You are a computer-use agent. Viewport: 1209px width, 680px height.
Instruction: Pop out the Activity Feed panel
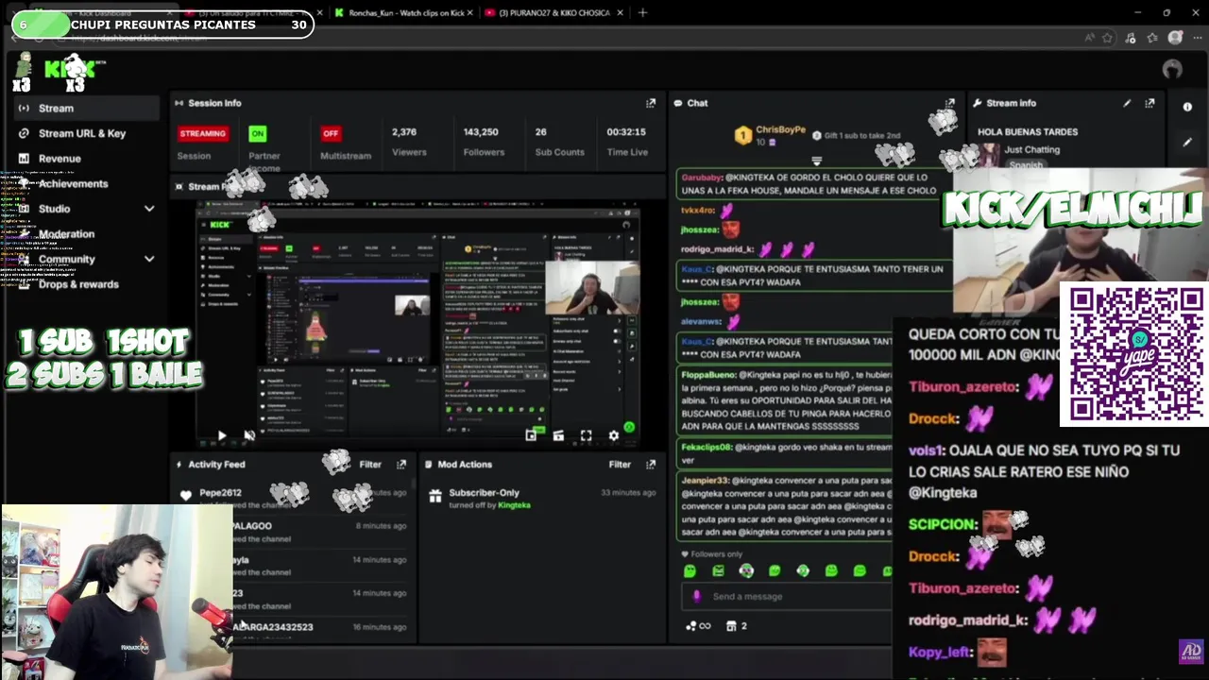401,465
